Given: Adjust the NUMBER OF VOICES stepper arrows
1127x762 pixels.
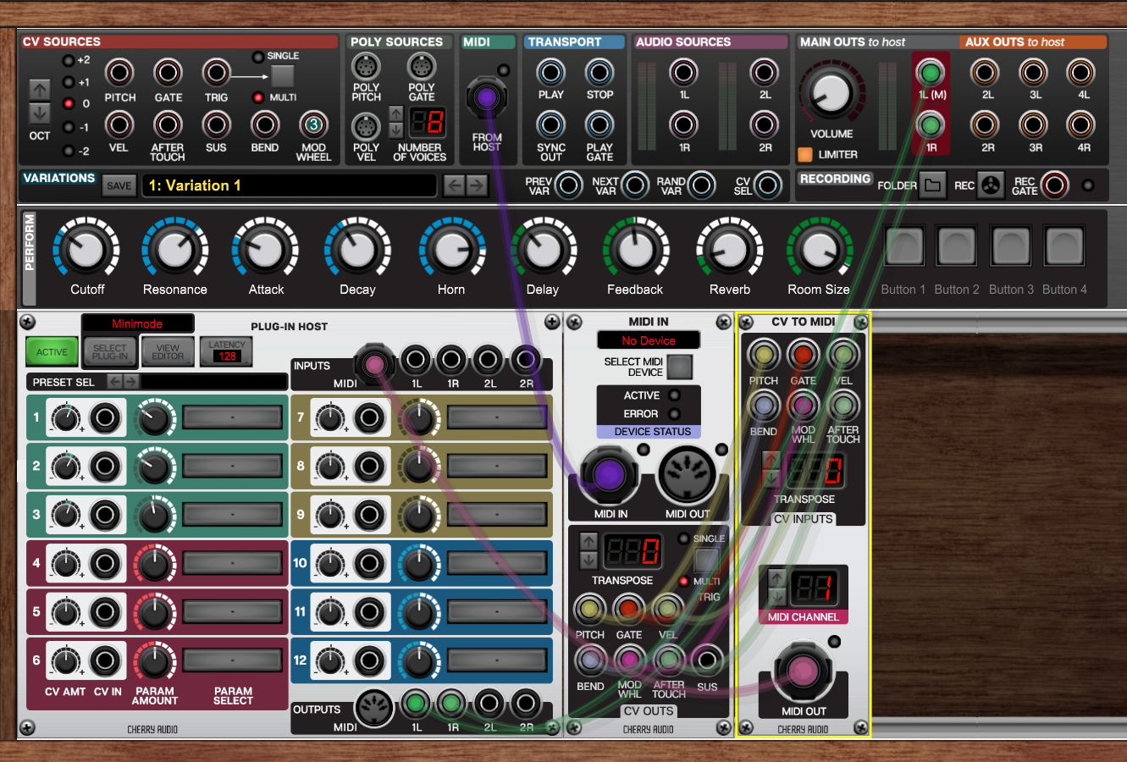Looking at the screenshot, I should pos(395,123).
